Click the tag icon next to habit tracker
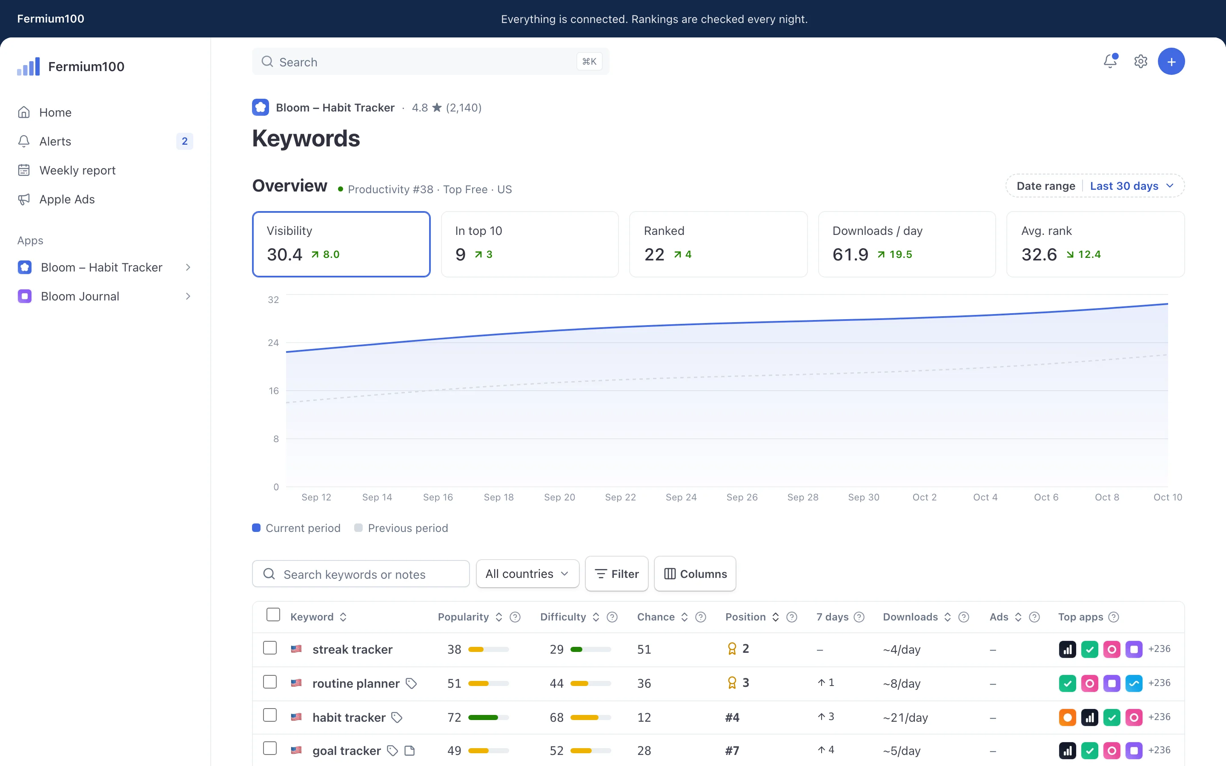 tap(397, 717)
